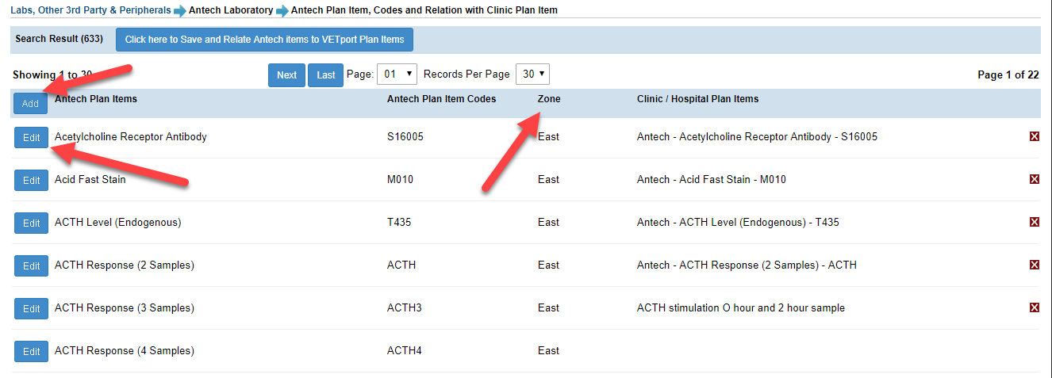This screenshot has height=378, width=1052.
Task: Select code ACTH3 cell
Action: 405,307
